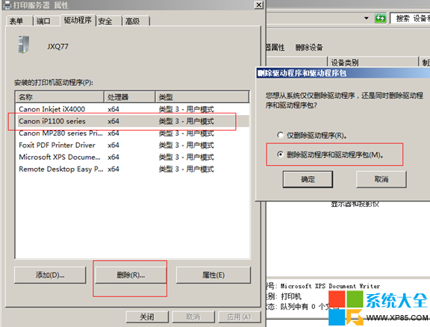Sort the driver list by the 处理器 column

point(130,97)
